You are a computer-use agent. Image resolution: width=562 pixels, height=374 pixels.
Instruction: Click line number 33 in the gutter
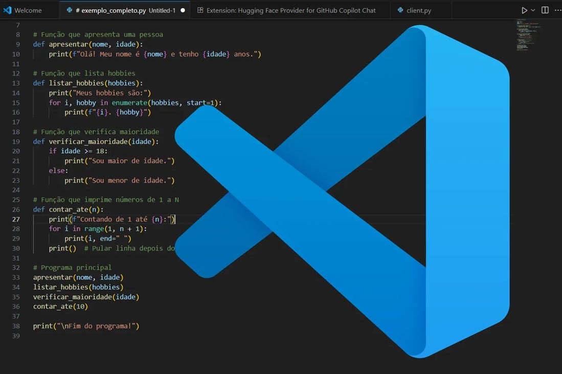[x=16, y=277]
